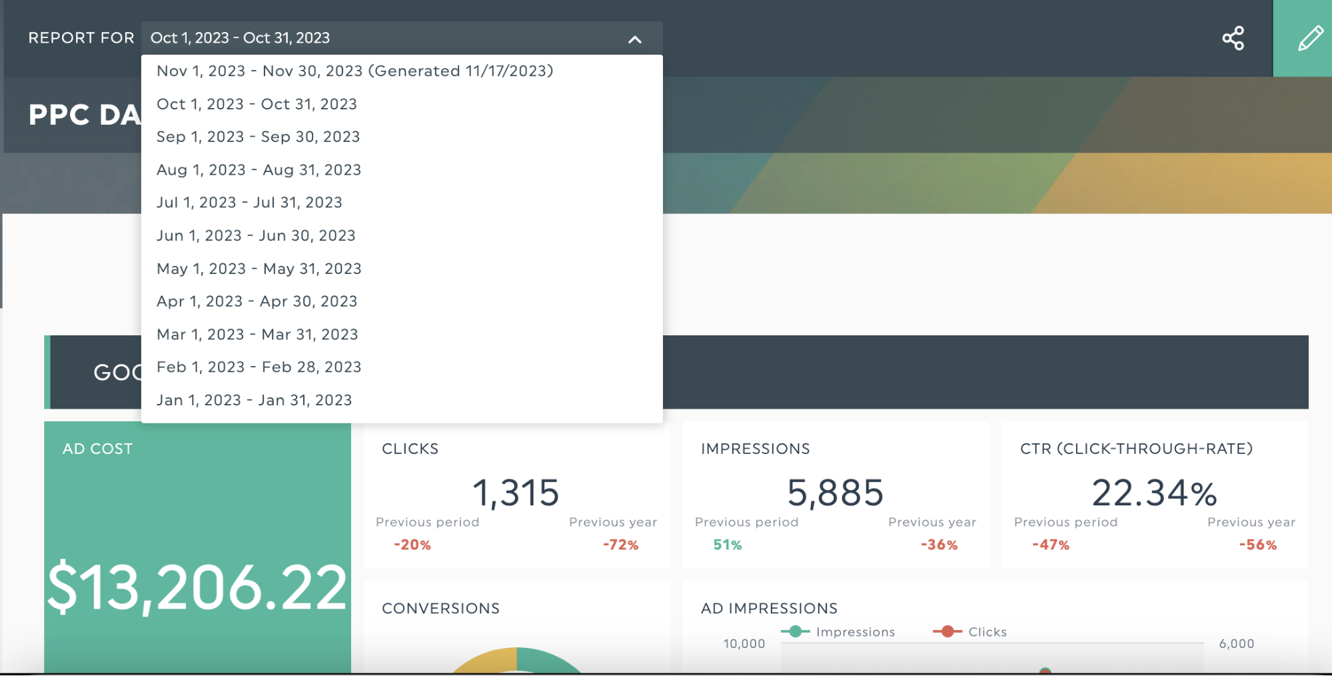
Task: Click the 6,000 right axis label
Action: [x=1236, y=644]
